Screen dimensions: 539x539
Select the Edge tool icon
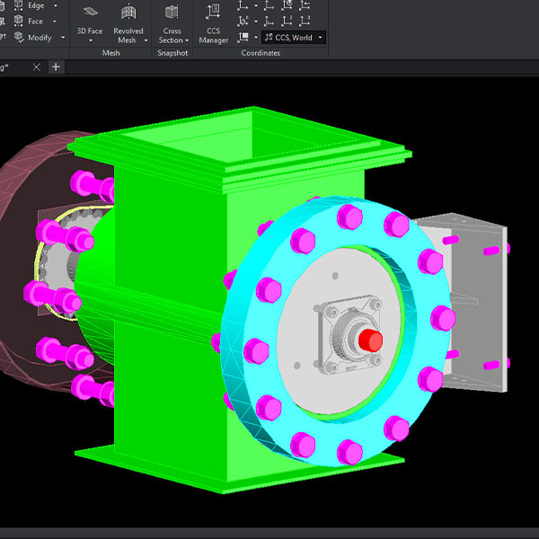pyautogui.click(x=19, y=5)
